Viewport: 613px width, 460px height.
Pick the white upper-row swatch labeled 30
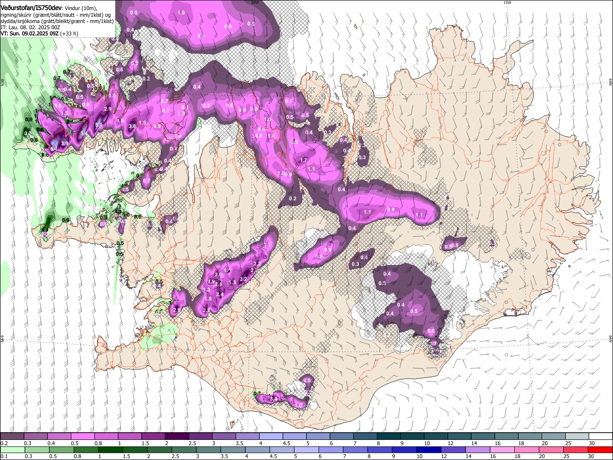coord(601,437)
